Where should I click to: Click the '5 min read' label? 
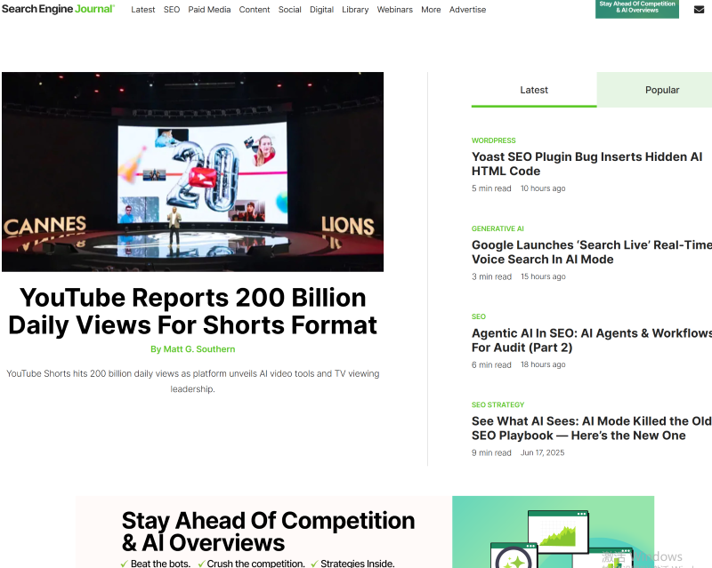[491, 188]
